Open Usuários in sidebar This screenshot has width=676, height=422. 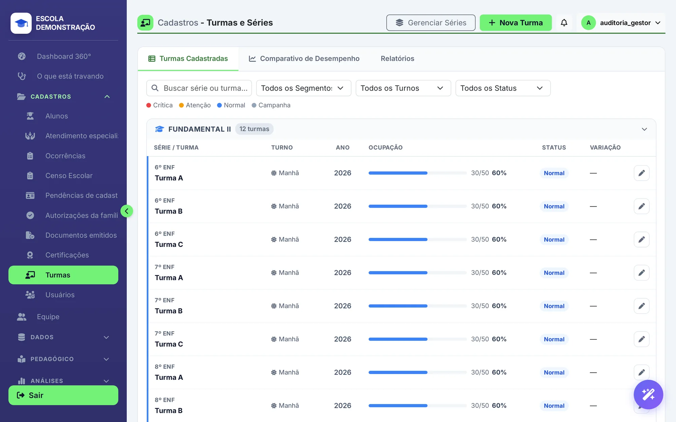(x=63, y=295)
